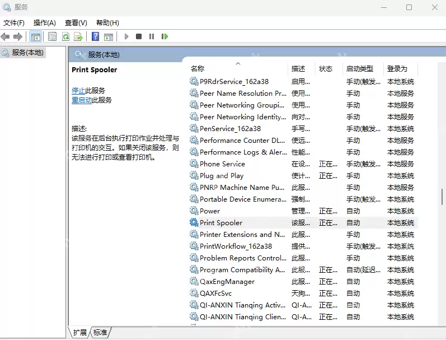446x340 pixels.
Task: Select the QI-ANXIN Tianqing Activ... service
Action: (303, 305)
